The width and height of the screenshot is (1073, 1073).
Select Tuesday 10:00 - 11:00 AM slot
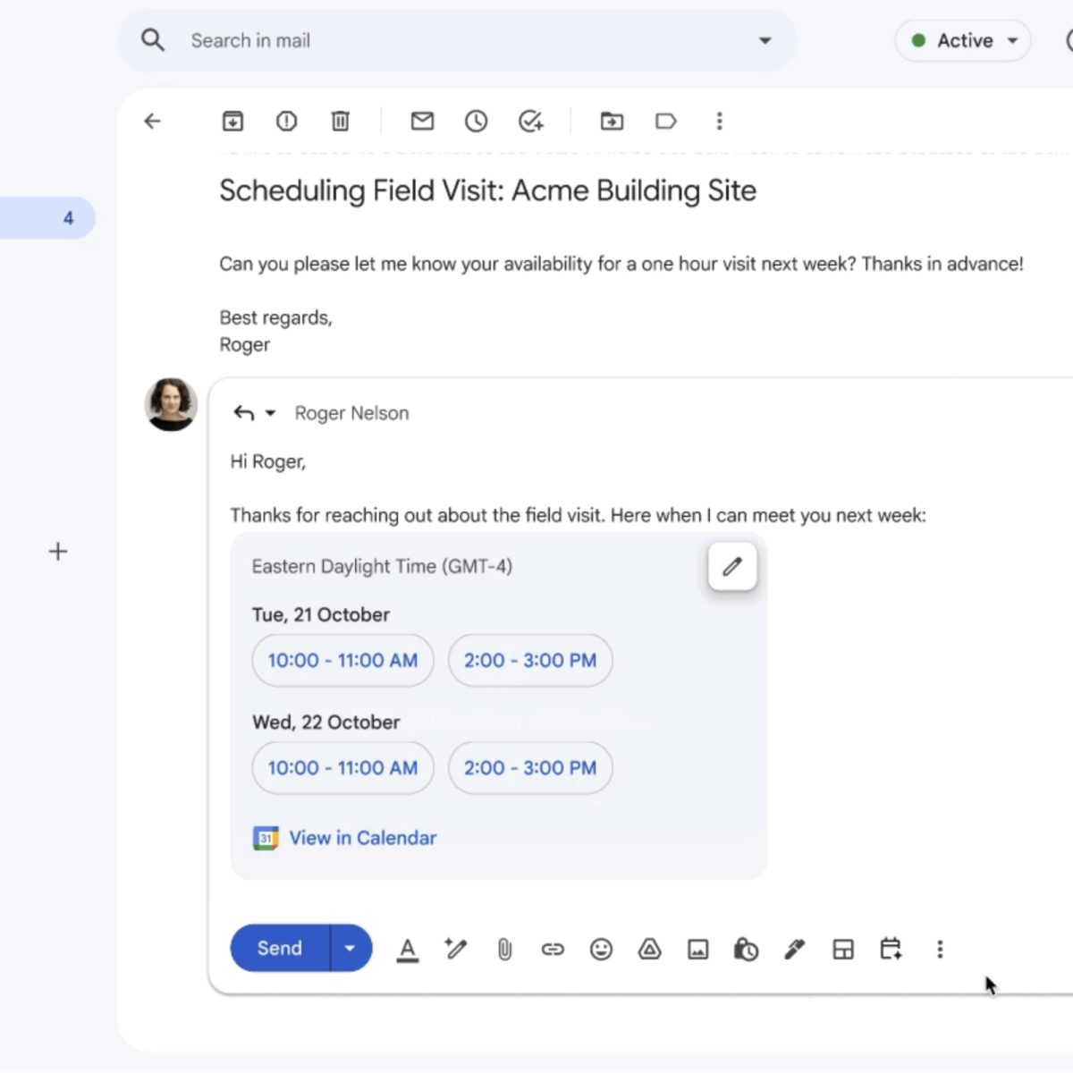pos(342,661)
